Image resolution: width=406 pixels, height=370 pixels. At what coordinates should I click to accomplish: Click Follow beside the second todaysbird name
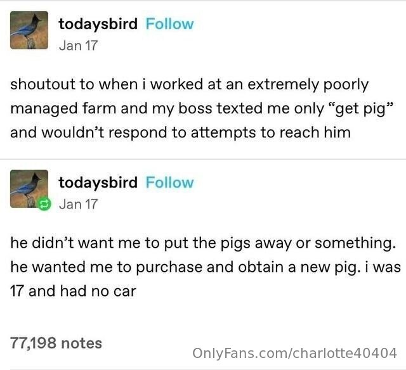(x=169, y=182)
